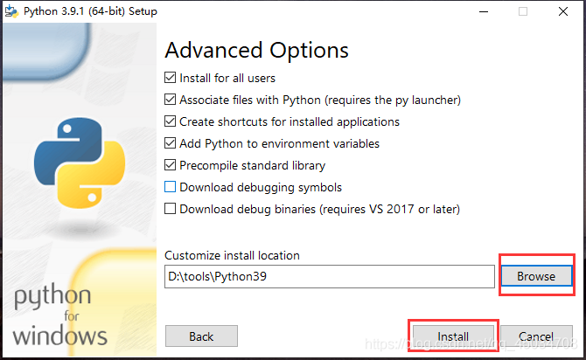Click the Python logo in the sidebar
Viewport: 586px width, 360px height.
point(80,163)
